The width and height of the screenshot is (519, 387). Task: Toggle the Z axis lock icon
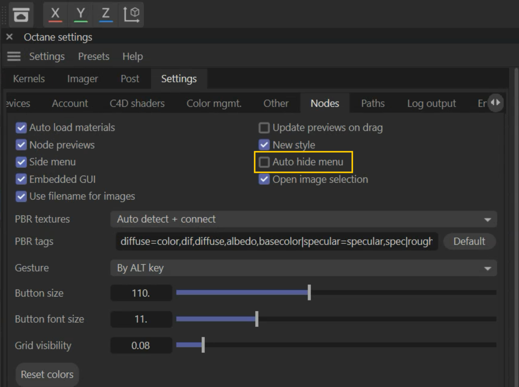[x=106, y=14]
